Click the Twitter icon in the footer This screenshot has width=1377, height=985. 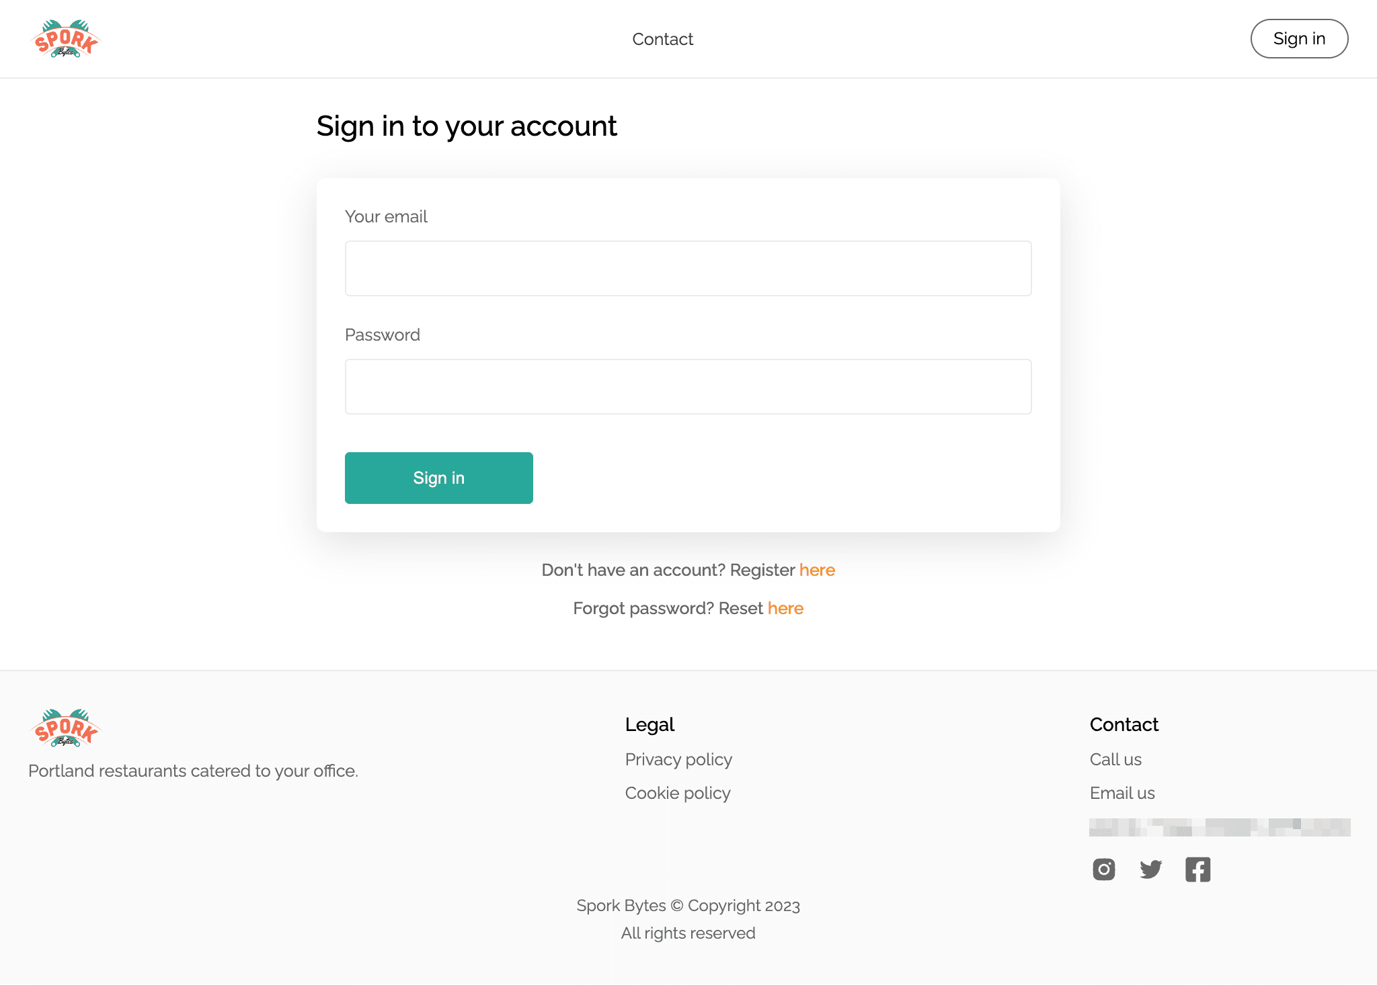(x=1151, y=867)
